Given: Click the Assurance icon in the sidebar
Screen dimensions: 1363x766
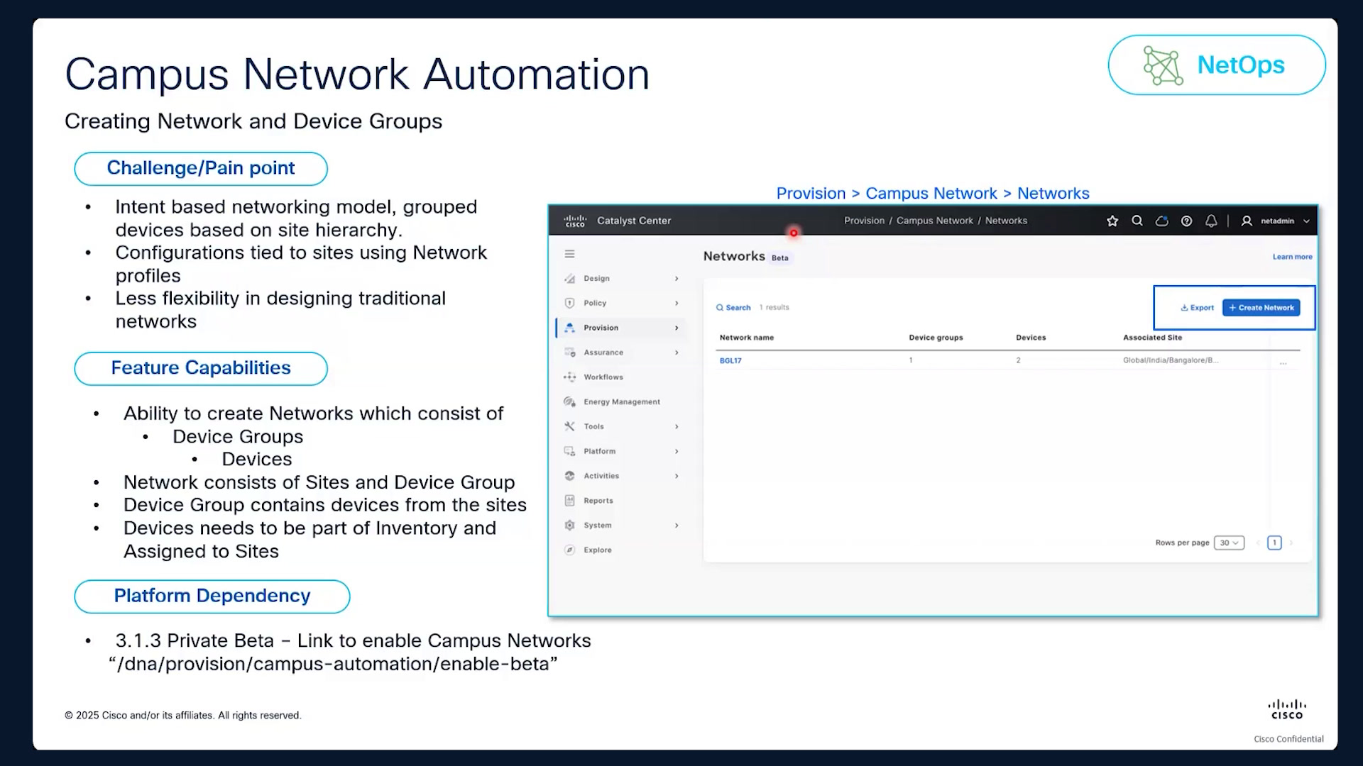Looking at the screenshot, I should (569, 353).
